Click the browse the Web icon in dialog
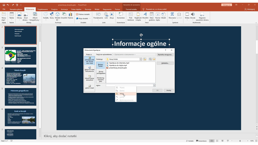This screenshot has height=145, width=258. (x=150, y=59)
